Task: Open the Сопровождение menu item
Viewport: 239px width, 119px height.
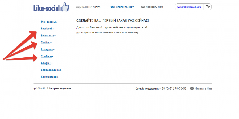Action: tap(51, 70)
